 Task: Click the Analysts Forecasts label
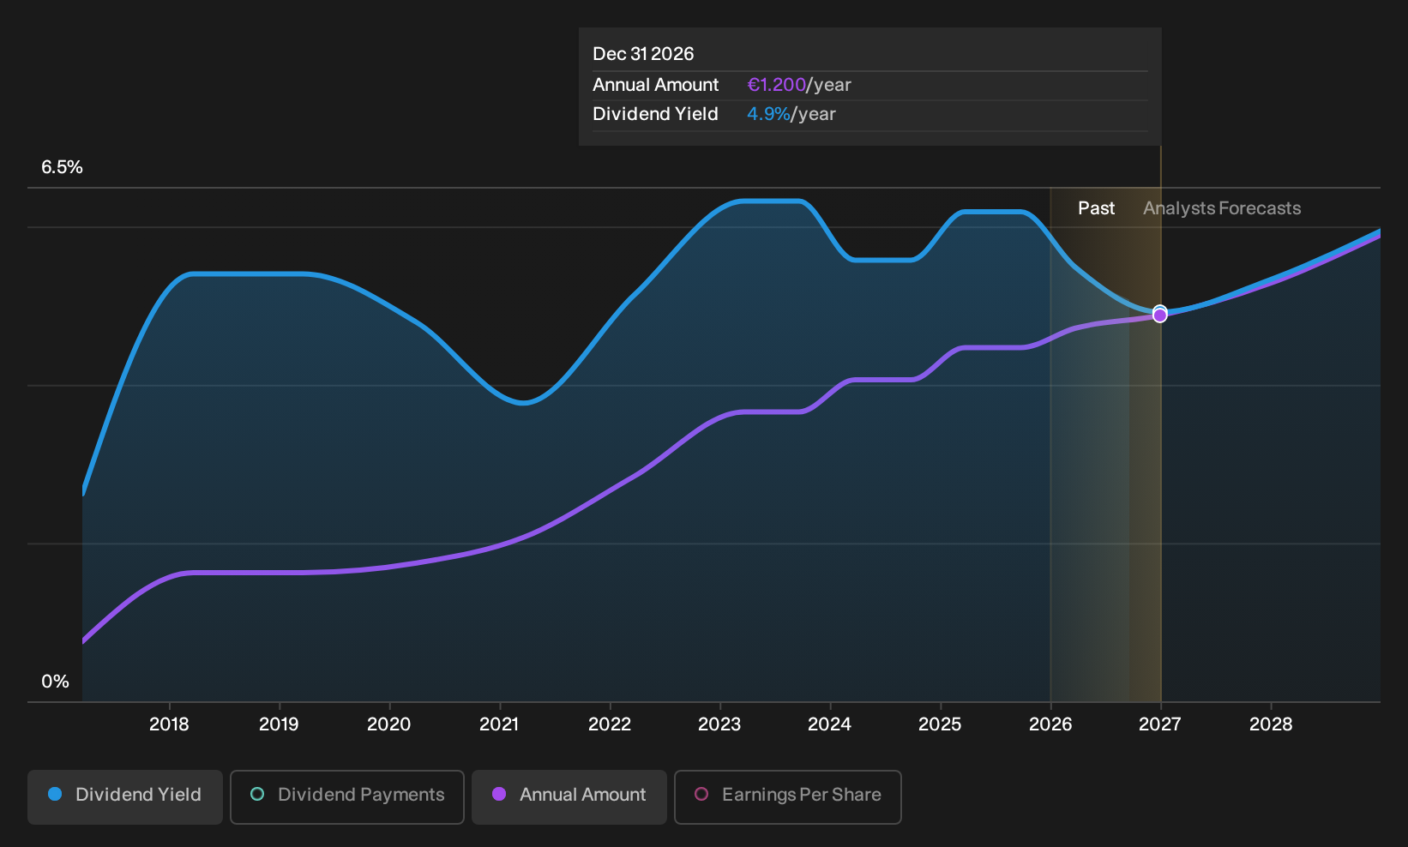[1222, 208]
